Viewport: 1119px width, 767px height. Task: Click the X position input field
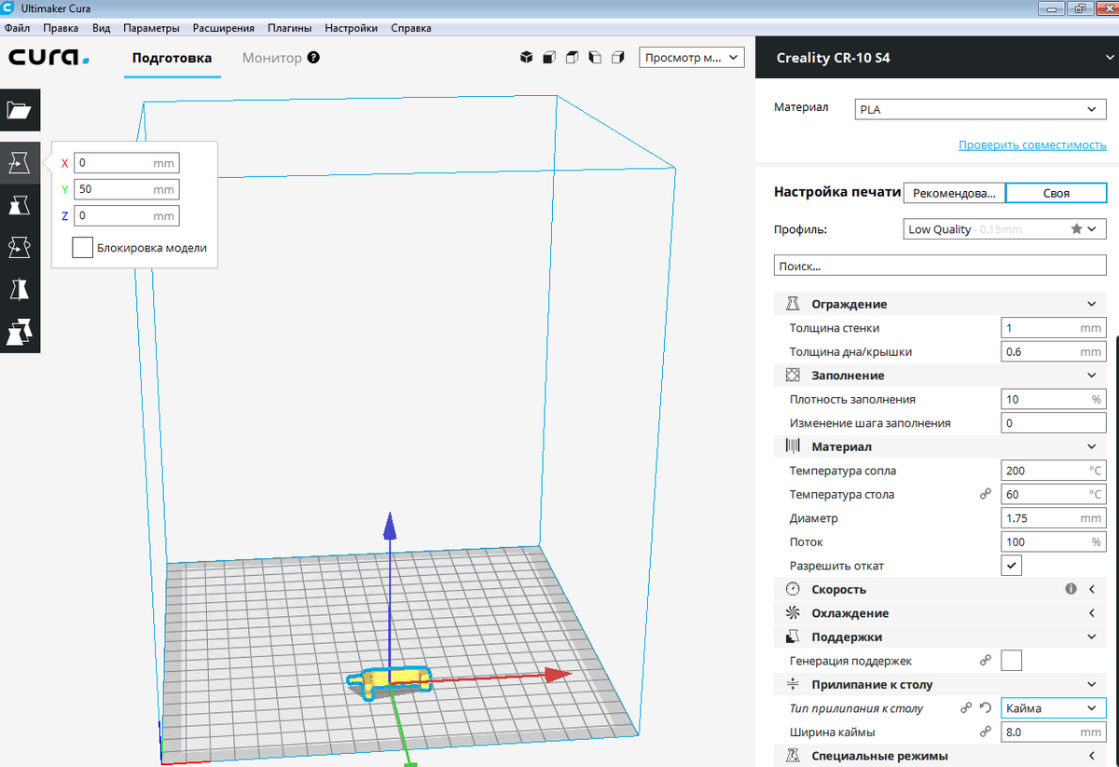click(126, 163)
